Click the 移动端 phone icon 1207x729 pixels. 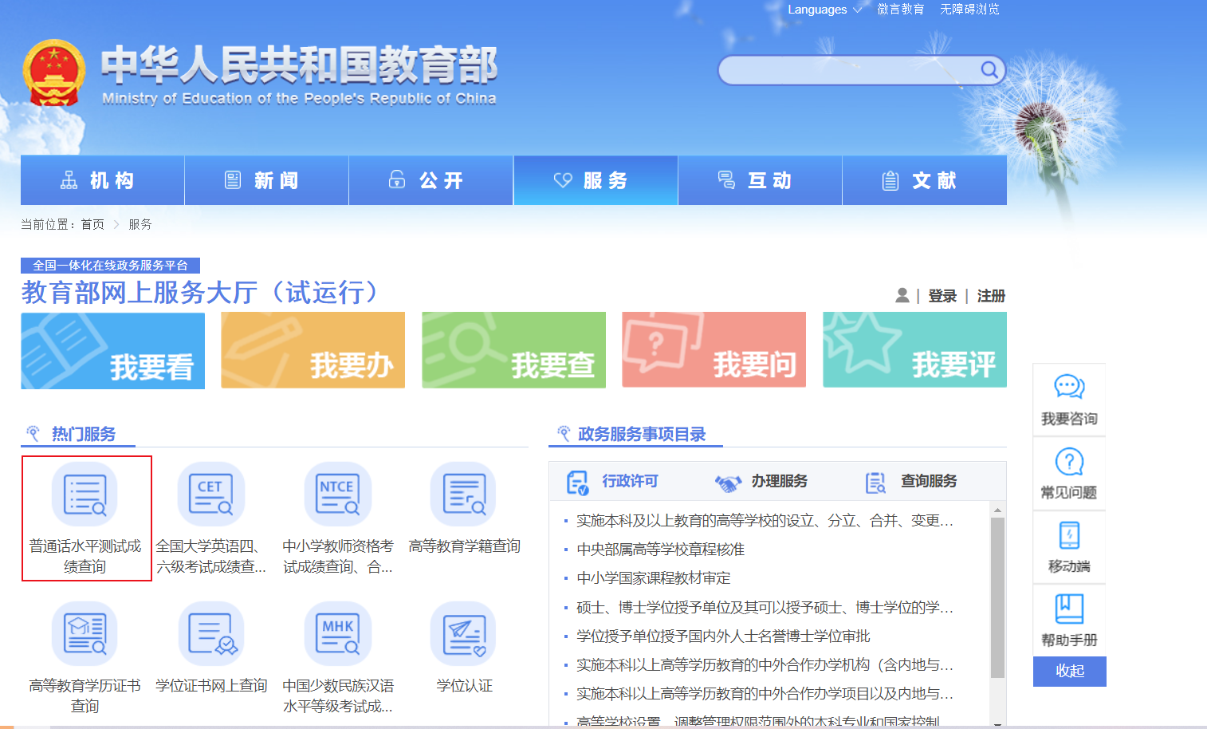coord(1069,536)
